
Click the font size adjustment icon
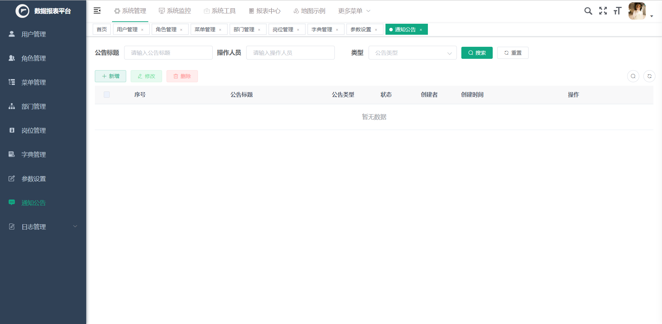(x=618, y=11)
